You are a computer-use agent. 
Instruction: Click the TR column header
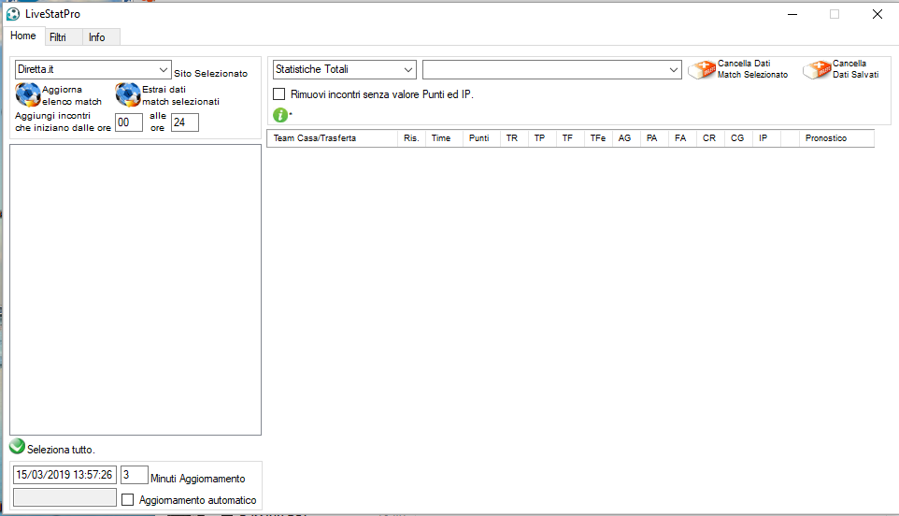click(x=514, y=138)
